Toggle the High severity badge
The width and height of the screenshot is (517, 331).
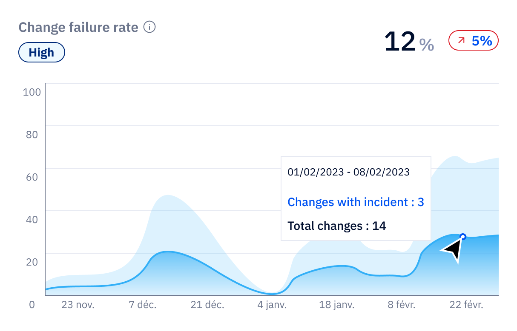(41, 52)
